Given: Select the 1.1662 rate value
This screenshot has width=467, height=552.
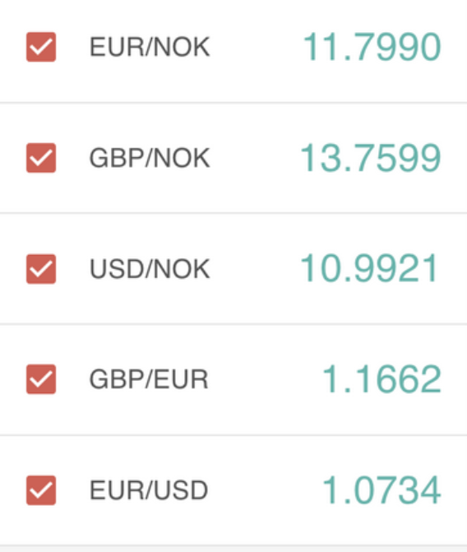Looking at the screenshot, I should (381, 379).
